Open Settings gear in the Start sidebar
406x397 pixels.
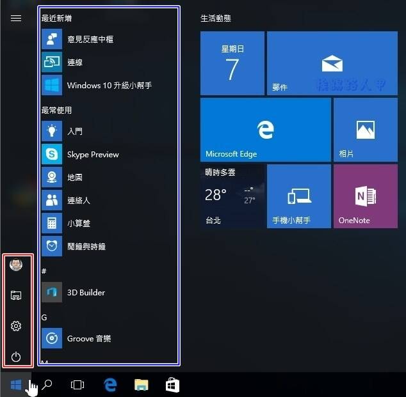[16, 326]
